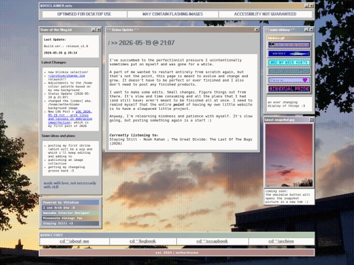Minimize the $DISCLAIMER.info window
This screenshot has width=354, height=265.
pos(306,6)
